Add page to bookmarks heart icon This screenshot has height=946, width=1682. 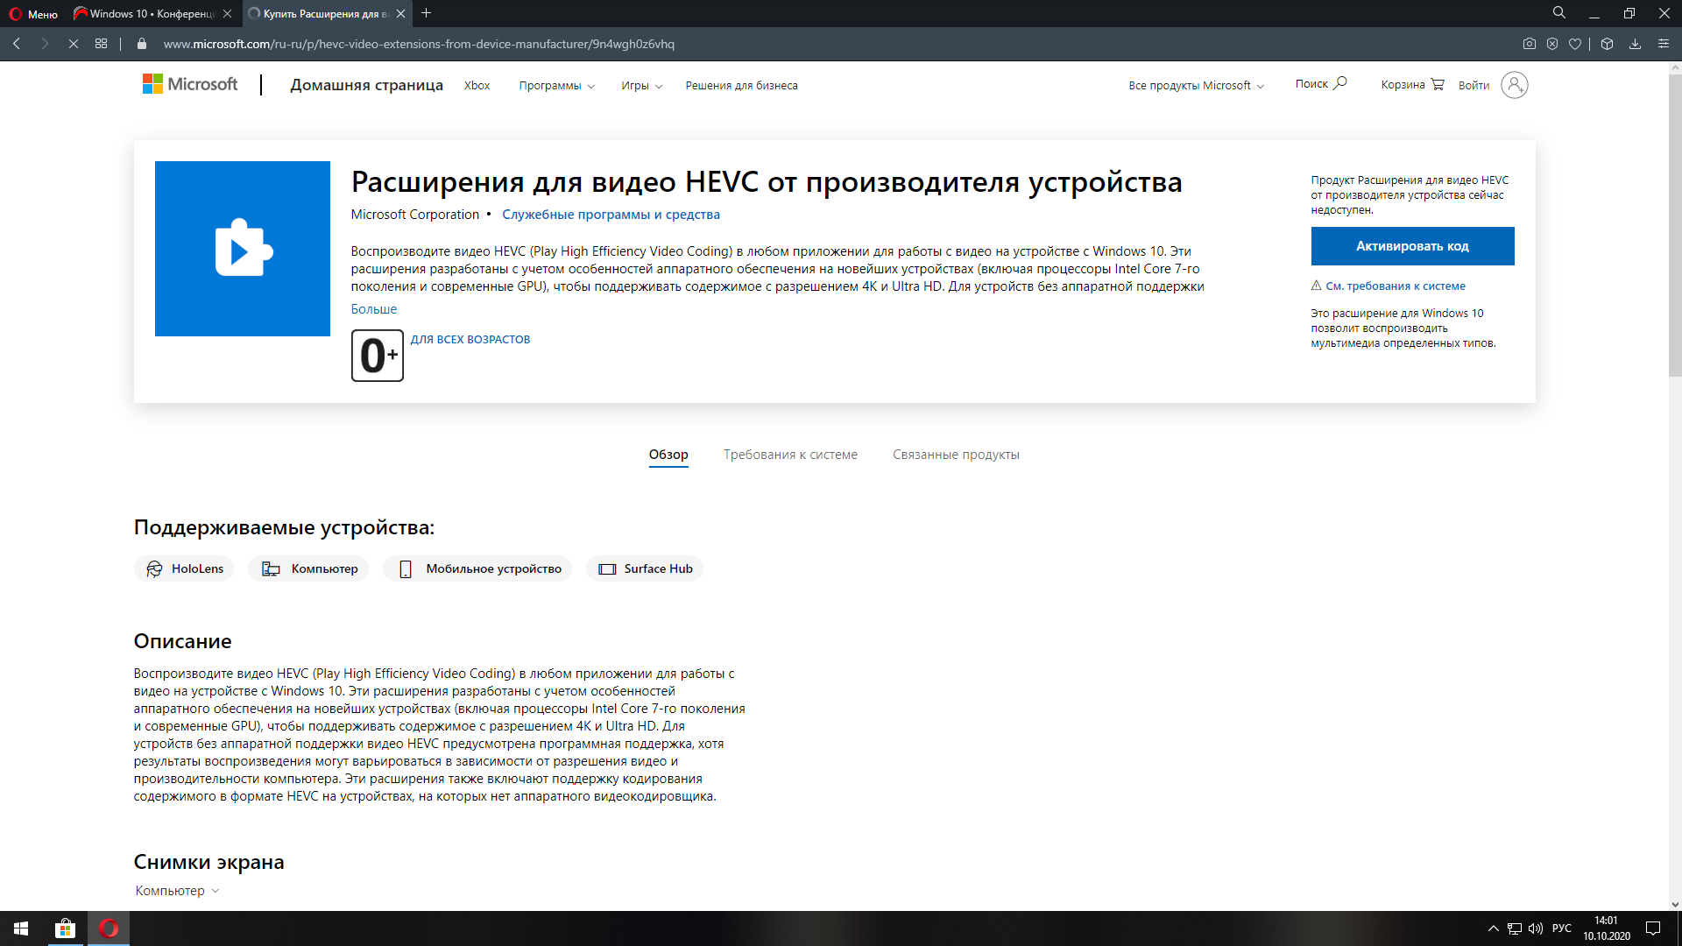tap(1575, 44)
